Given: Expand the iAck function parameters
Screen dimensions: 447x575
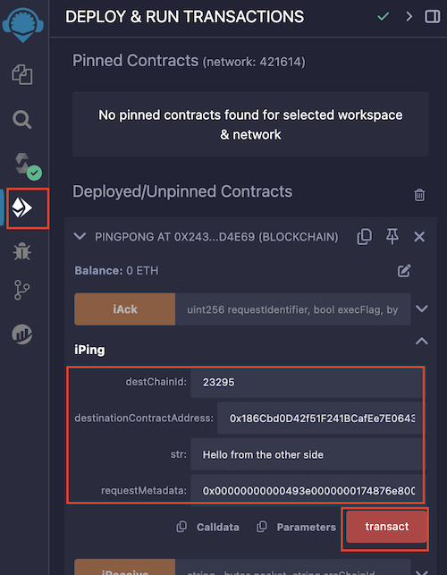Looking at the screenshot, I should point(422,309).
